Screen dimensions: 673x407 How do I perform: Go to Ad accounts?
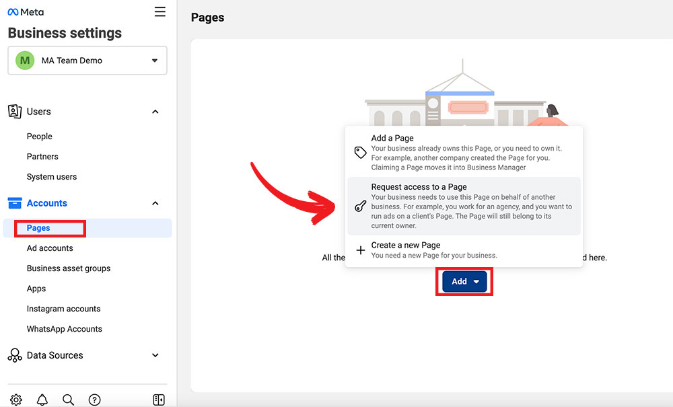(x=50, y=248)
